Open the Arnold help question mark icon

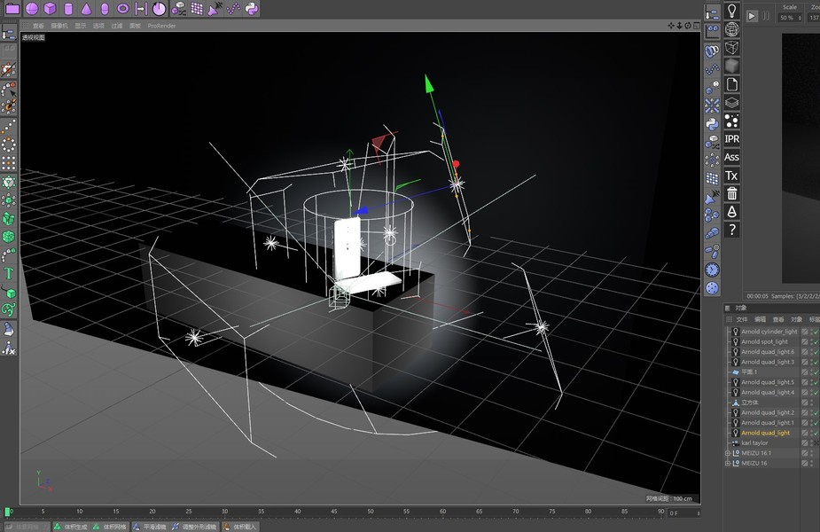coord(731,231)
